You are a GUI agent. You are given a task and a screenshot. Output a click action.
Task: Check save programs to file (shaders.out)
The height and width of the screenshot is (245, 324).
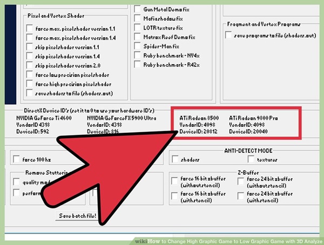[x=228, y=35]
